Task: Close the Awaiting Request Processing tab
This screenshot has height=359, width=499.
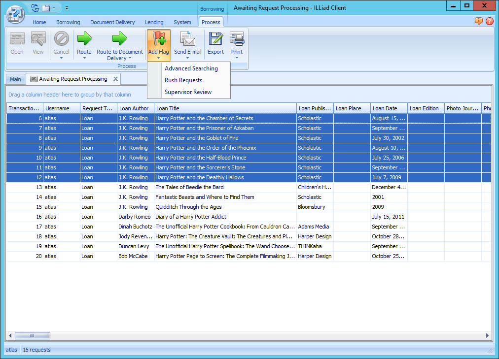Action: coord(115,78)
